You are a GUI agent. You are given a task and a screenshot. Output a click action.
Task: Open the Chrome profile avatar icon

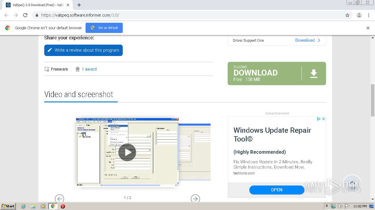(359, 15)
